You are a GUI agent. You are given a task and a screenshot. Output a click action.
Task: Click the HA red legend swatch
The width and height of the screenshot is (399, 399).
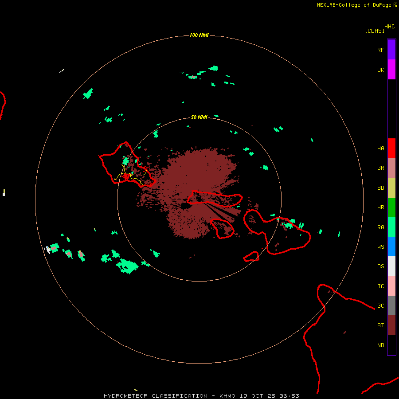pos(391,148)
